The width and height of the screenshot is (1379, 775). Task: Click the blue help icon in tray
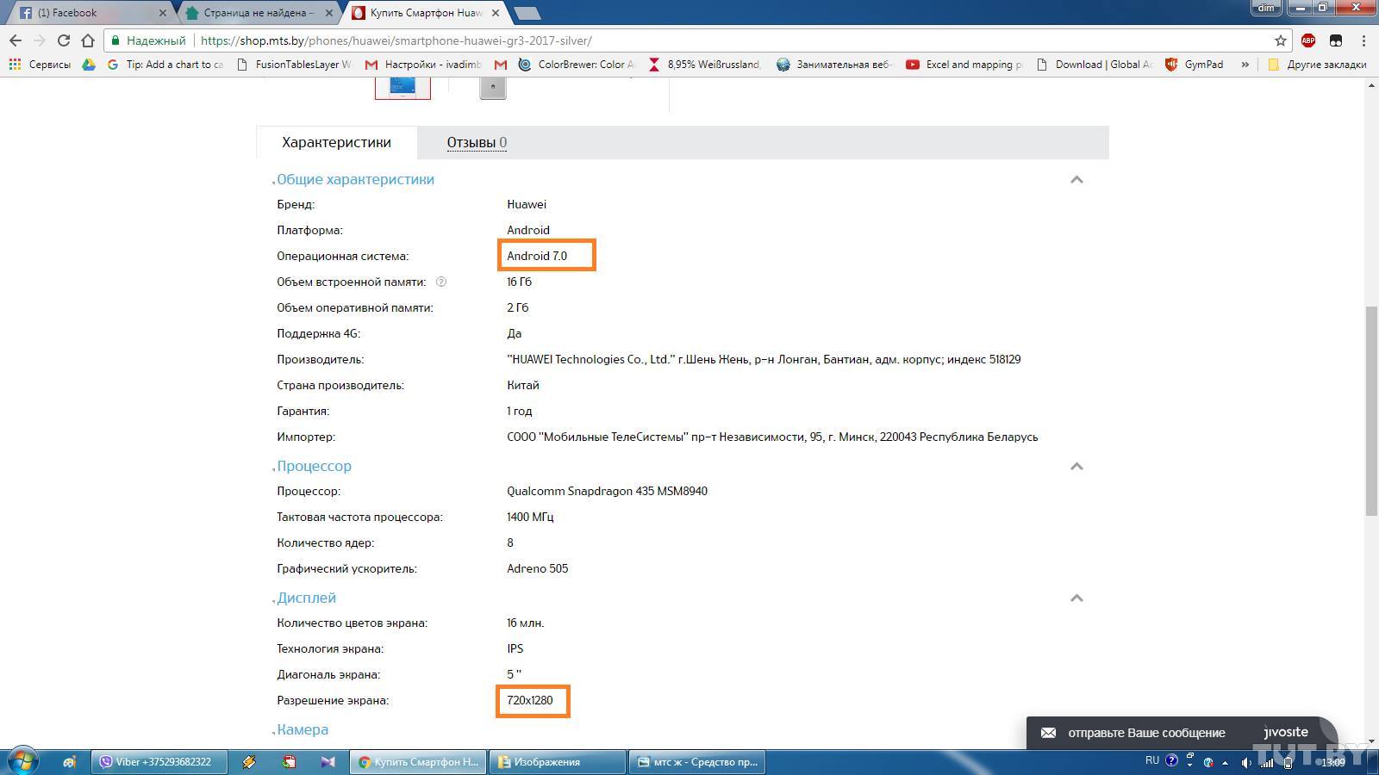point(1172,760)
